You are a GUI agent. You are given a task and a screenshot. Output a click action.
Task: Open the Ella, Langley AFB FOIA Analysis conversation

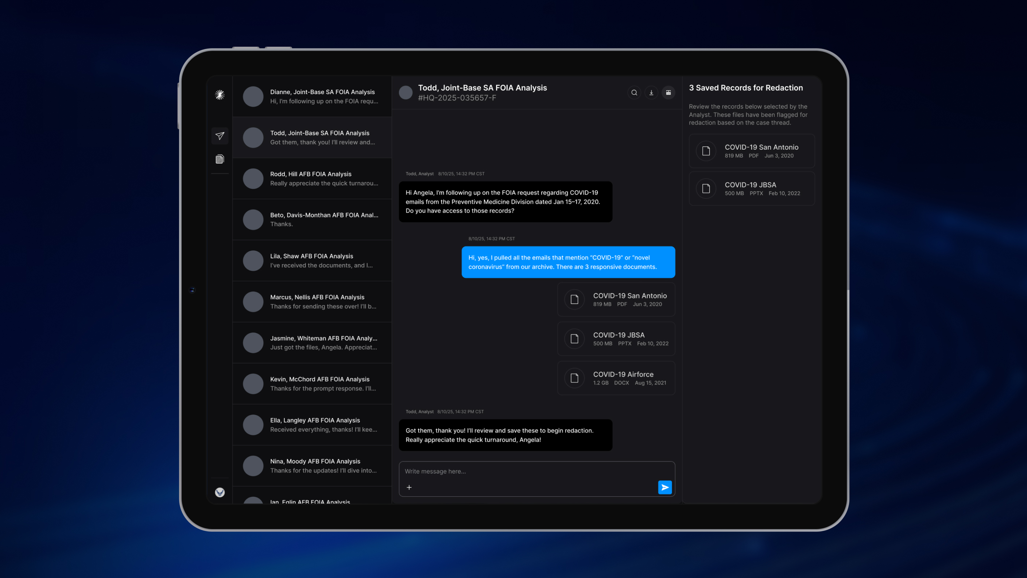tap(312, 425)
